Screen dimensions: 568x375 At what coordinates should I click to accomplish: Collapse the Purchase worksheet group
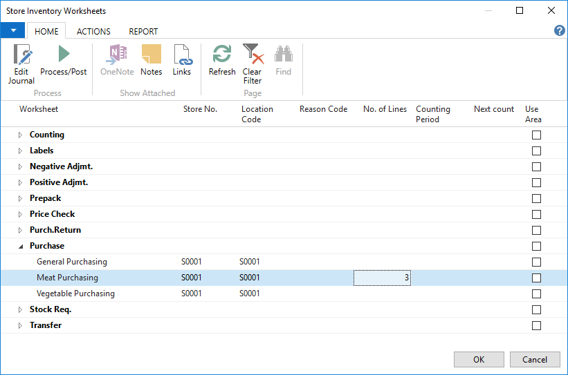[20, 247]
